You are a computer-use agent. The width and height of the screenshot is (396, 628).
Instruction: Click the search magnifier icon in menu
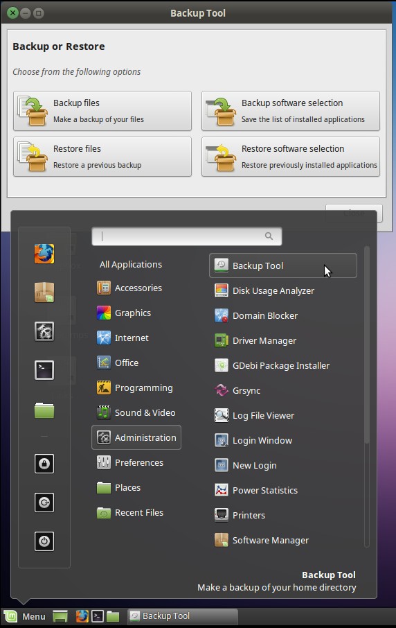(x=269, y=236)
